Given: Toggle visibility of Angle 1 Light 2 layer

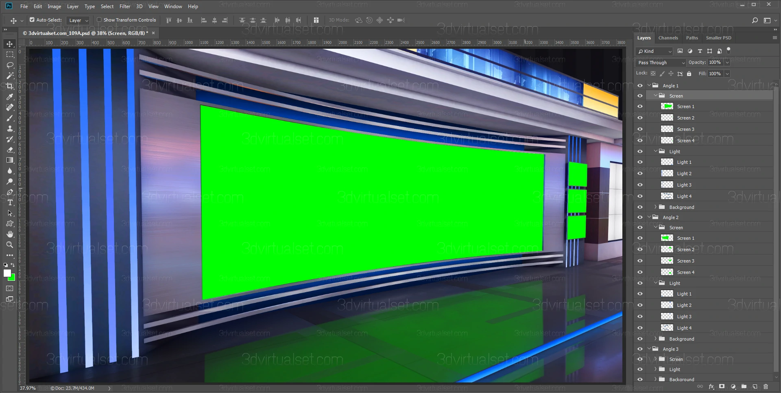Looking at the screenshot, I should coord(640,174).
